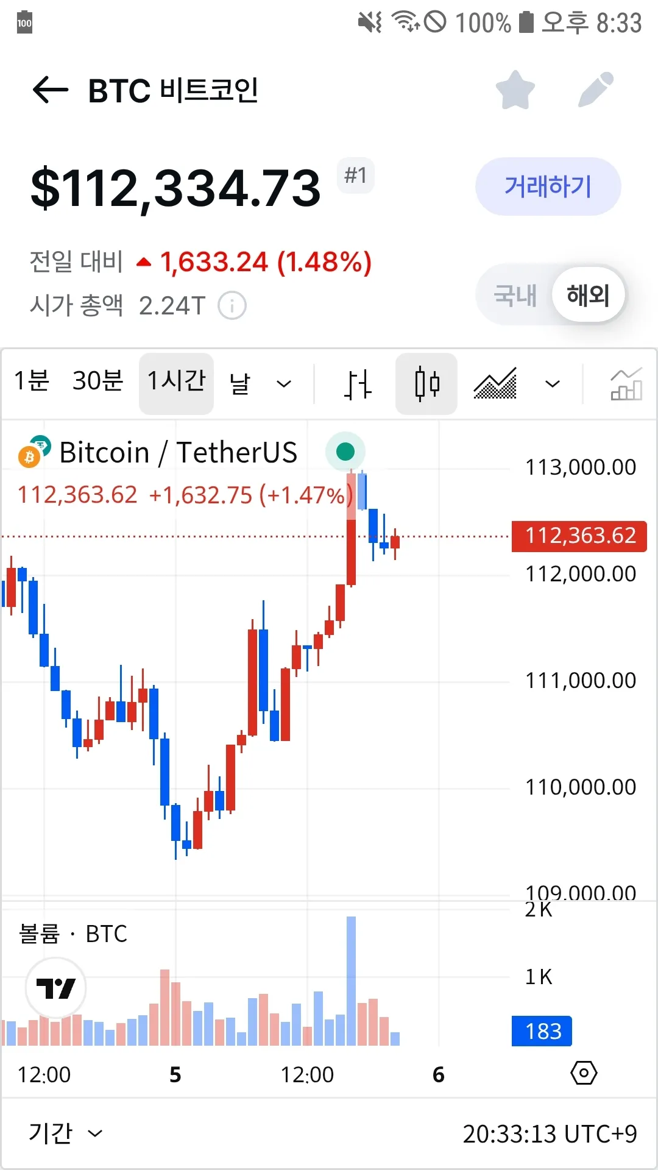Open the indicators chart icon

click(x=626, y=384)
